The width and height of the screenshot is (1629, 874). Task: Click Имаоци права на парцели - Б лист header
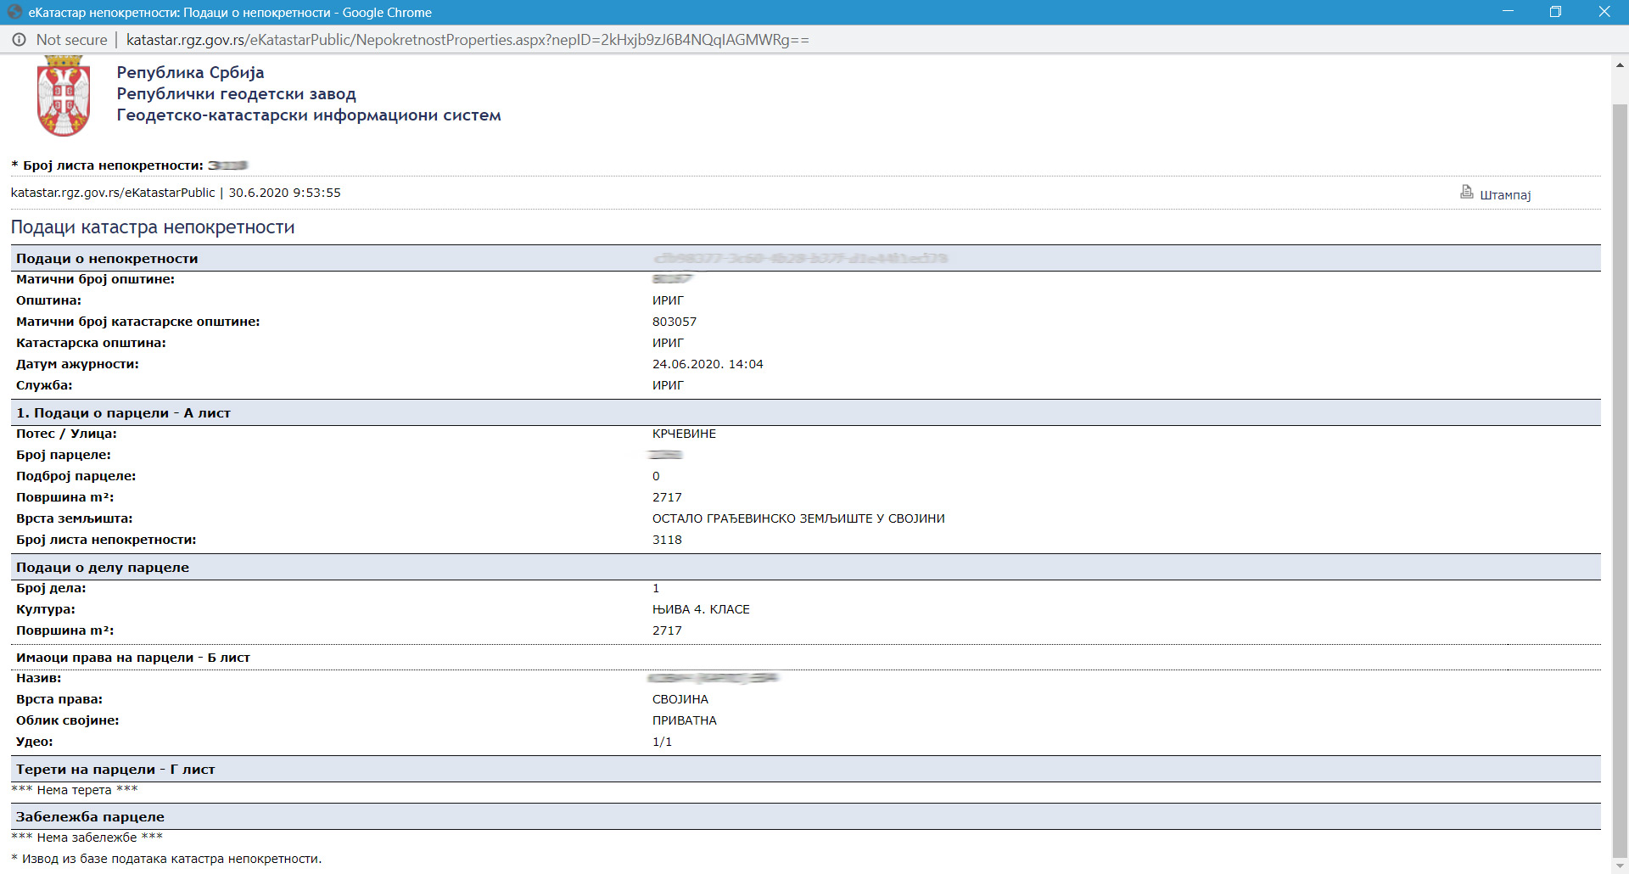(x=133, y=658)
